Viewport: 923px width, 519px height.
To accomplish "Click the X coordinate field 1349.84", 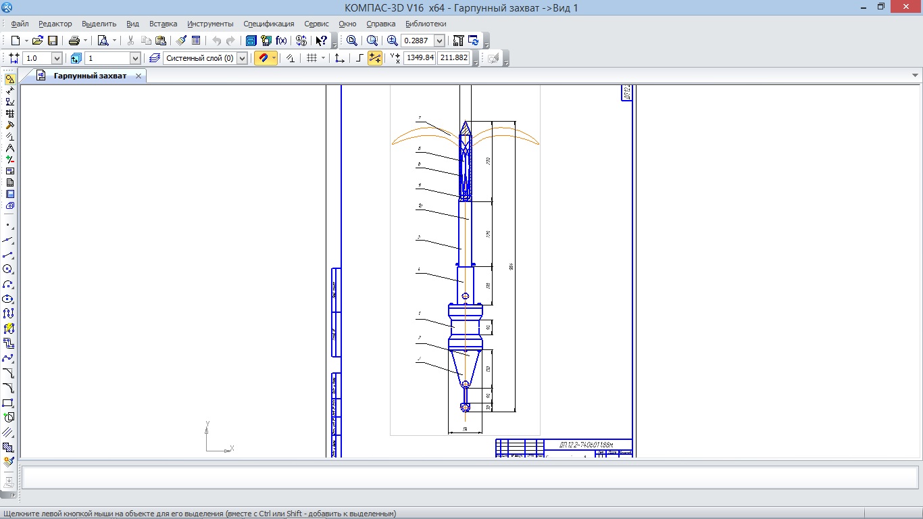I will tap(420, 58).
